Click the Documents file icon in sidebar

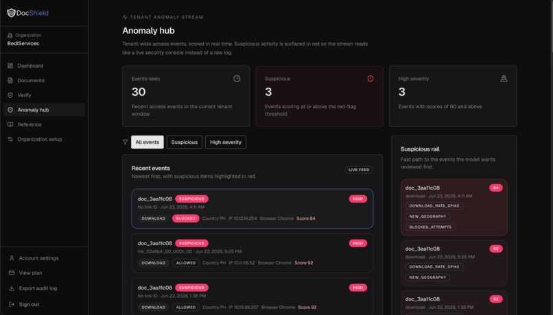[10, 81]
